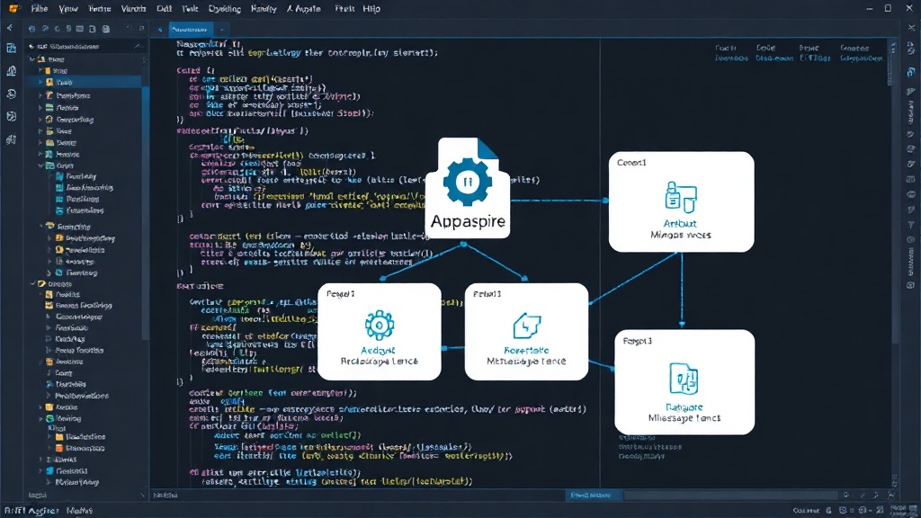Image resolution: width=921 pixels, height=518 pixels.
Task: Select the Coport1 card in the diagram
Action: [x=682, y=201]
